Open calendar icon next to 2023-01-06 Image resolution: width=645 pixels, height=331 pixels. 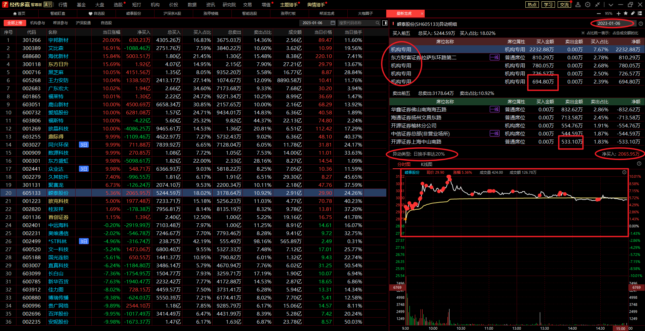pos(333,23)
